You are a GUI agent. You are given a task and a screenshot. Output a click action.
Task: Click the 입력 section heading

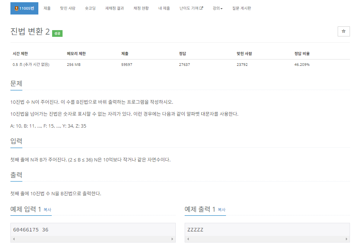coord(16,141)
